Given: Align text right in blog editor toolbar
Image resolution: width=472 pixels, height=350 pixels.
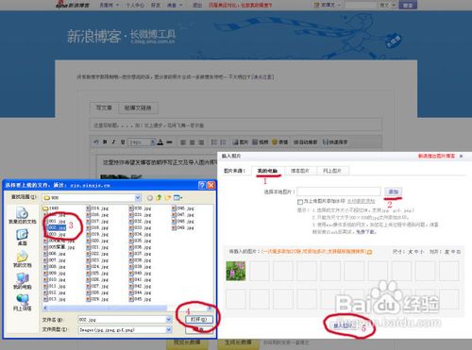Looking at the screenshot, I should [201, 142].
